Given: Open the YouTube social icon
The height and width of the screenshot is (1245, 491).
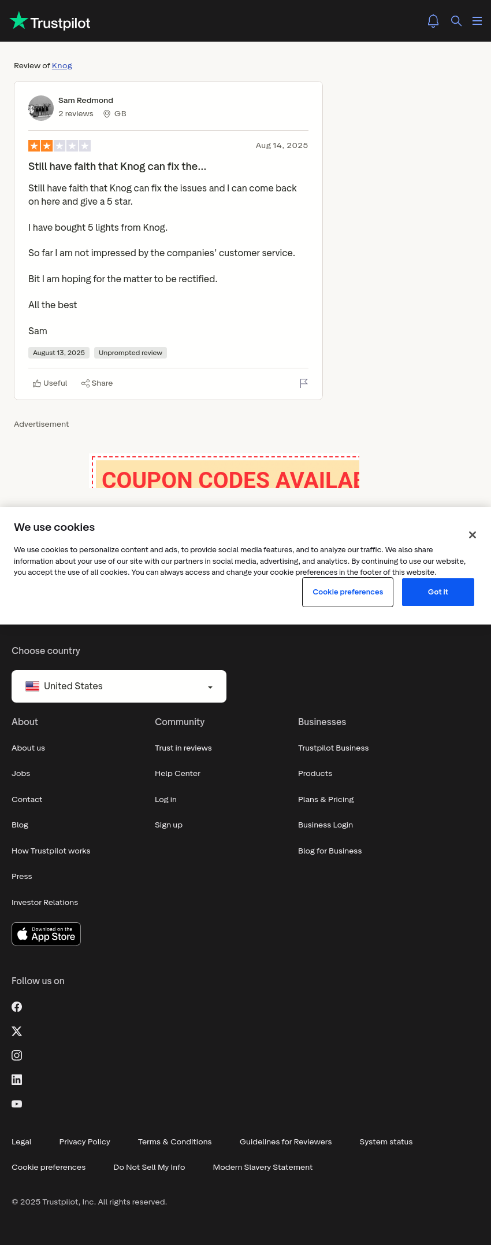Looking at the screenshot, I should coord(17,1104).
